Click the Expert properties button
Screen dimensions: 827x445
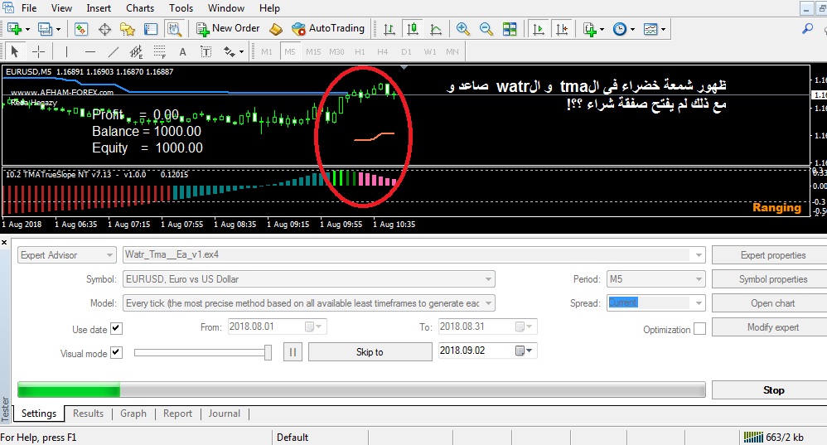click(x=772, y=255)
